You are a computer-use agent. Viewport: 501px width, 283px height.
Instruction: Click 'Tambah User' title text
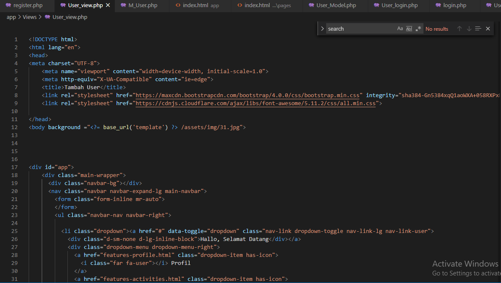82,87
